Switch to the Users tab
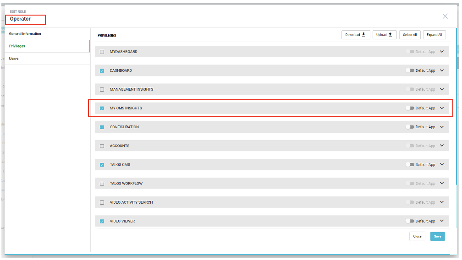 pyautogui.click(x=14, y=59)
